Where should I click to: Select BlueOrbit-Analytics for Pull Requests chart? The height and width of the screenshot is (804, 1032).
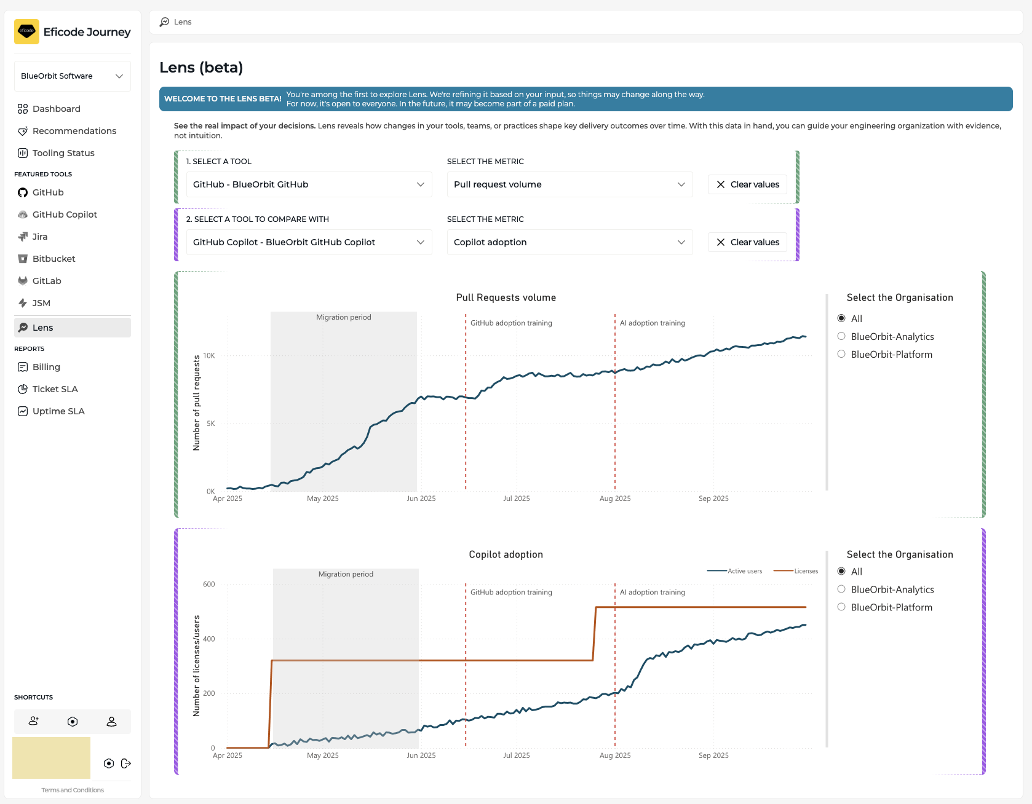tap(841, 336)
